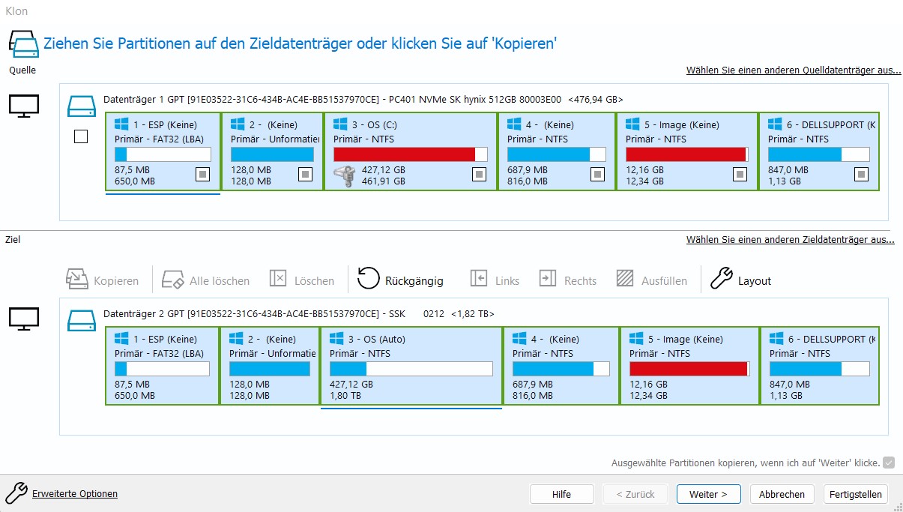Click 'Primär - FAT32 (LBA)' on source ESP partition
The width and height of the screenshot is (903, 512).
click(159, 139)
